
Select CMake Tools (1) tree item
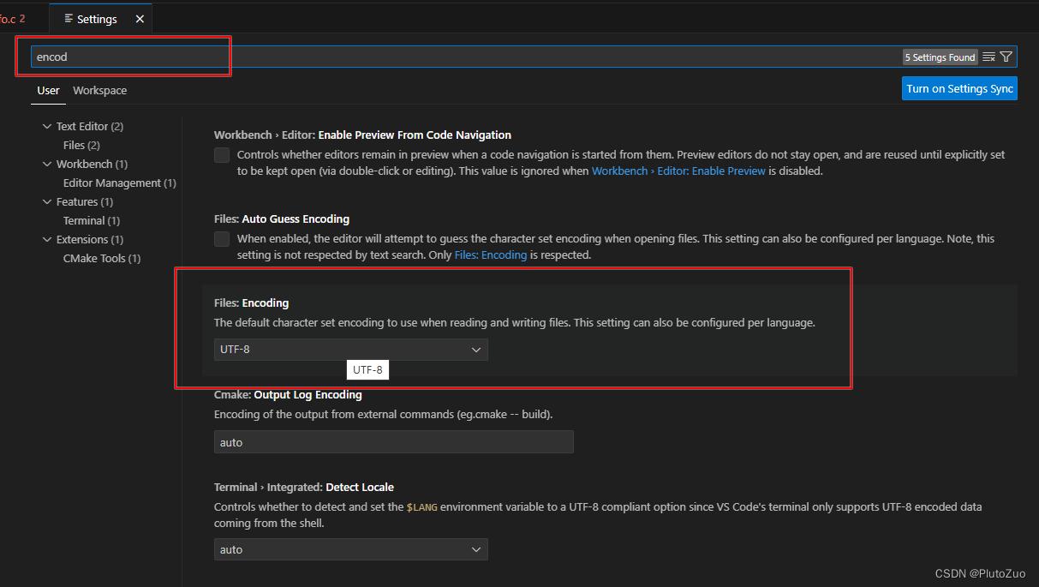pos(101,258)
